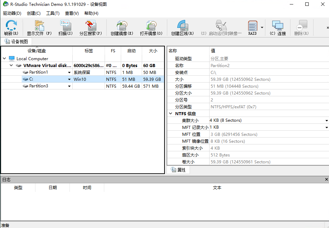Click the 名称 value Partition2

tap(220, 66)
